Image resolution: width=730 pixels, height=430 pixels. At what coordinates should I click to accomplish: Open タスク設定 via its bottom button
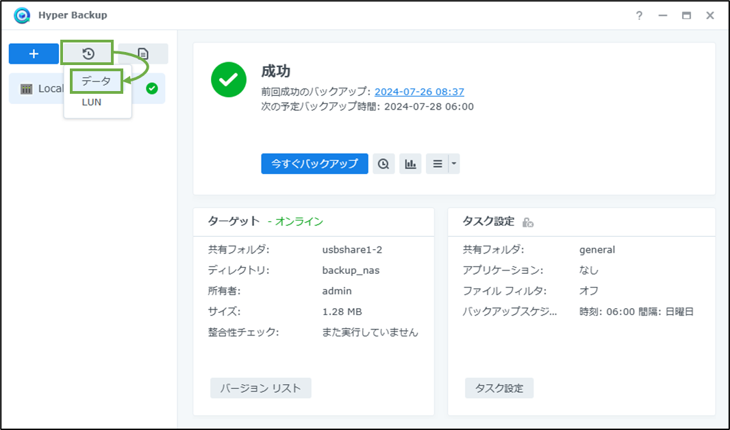coord(499,388)
